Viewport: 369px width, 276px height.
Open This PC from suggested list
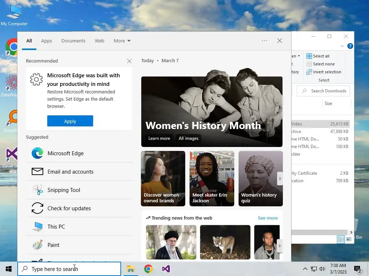(x=79, y=226)
